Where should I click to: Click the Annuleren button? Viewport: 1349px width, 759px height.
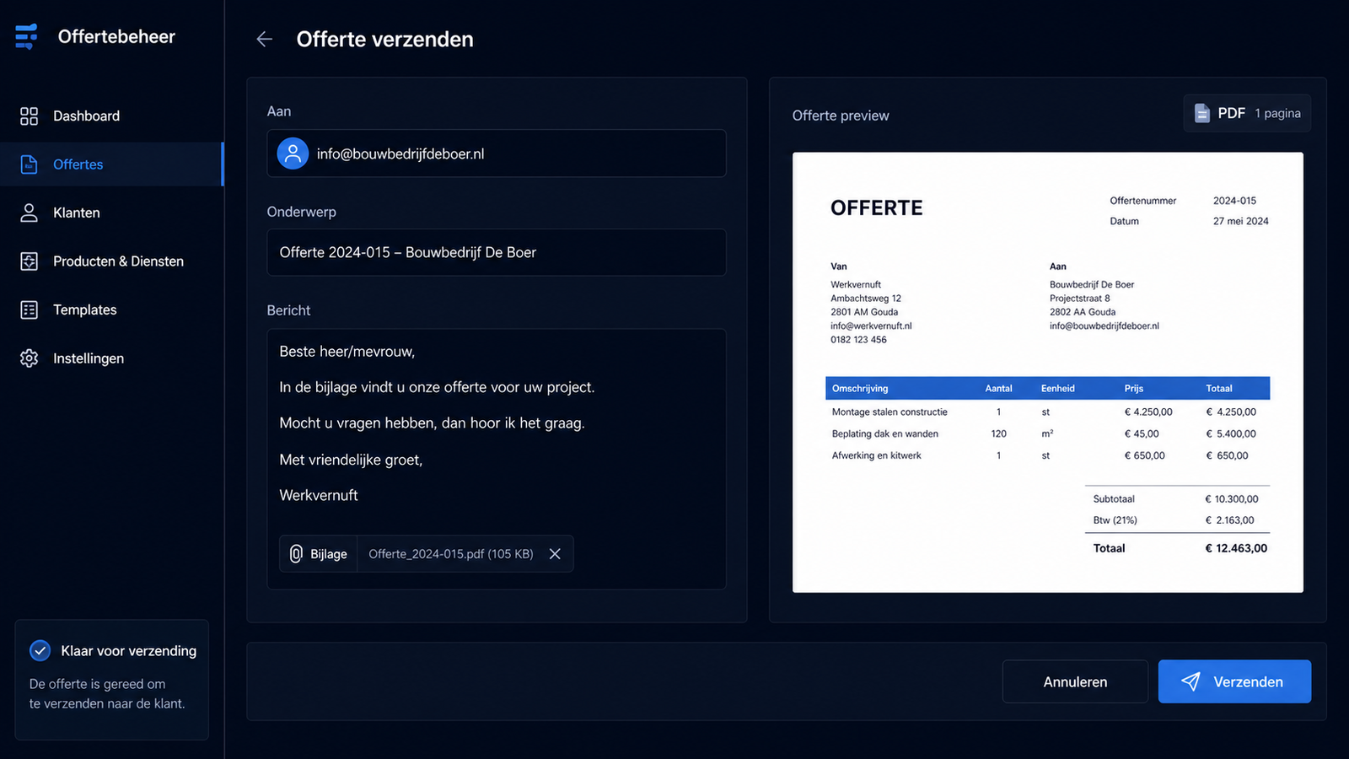tap(1075, 681)
